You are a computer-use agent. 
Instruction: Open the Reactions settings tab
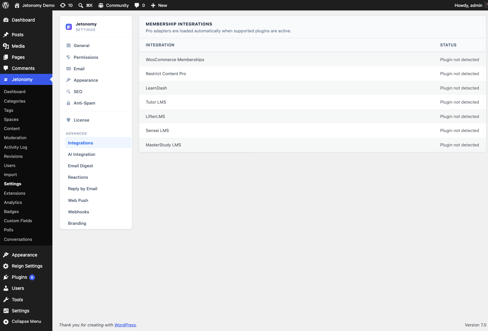[x=98, y=177]
